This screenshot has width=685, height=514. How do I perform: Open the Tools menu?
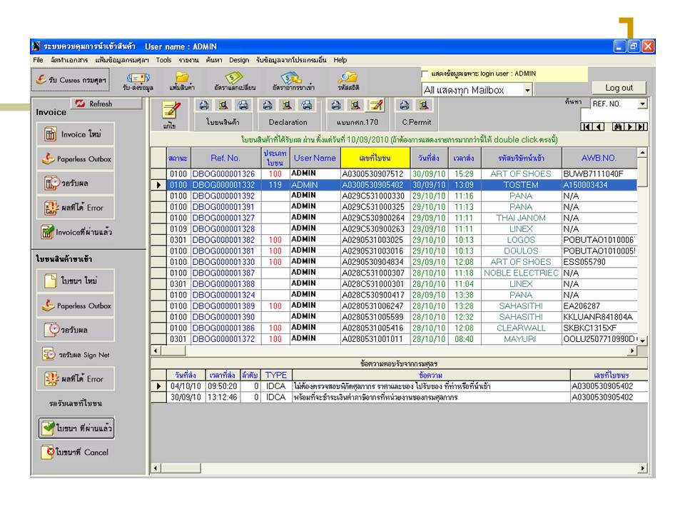(x=163, y=60)
